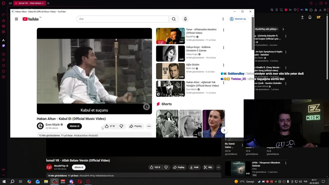The height and width of the screenshot is (185, 329).
Task: Open options for Senden Gizledim video
Action: click(286, 84)
